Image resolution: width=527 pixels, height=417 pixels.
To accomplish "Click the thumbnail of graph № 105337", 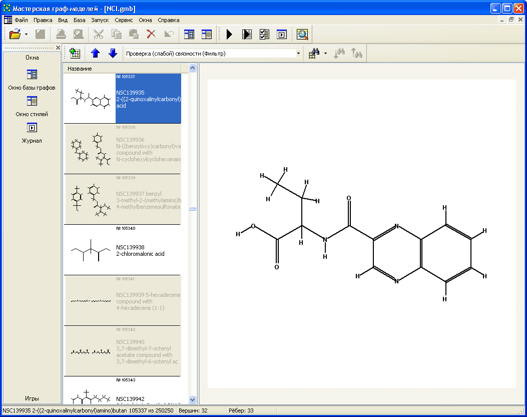I will pos(91,99).
